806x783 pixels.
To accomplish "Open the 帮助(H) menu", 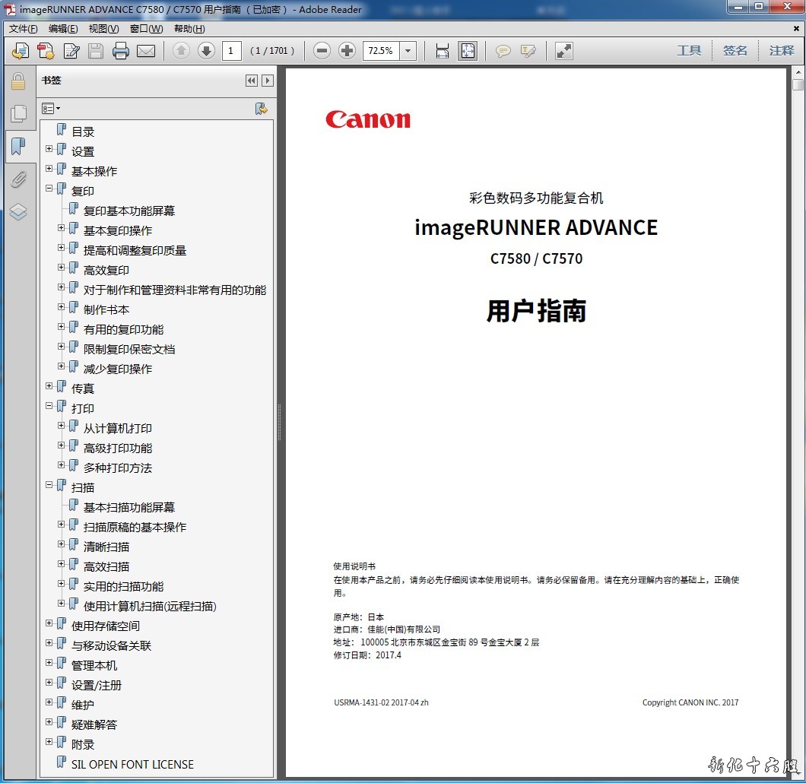I will coord(189,29).
